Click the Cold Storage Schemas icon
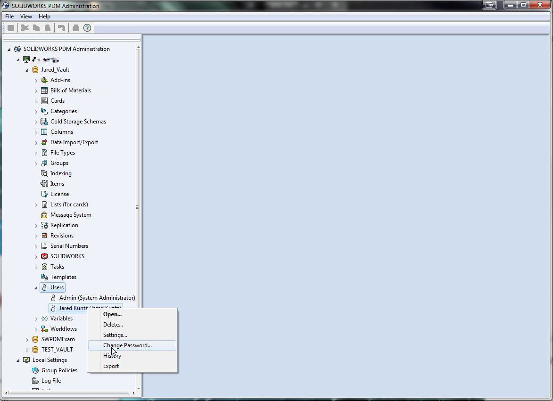Viewport: 553px width, 401px height. click(44, 122)
